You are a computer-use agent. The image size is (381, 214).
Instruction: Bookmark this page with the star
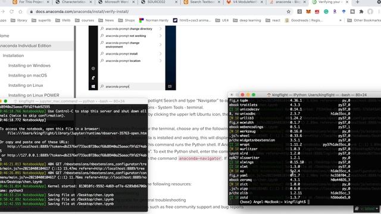point(288,11)
